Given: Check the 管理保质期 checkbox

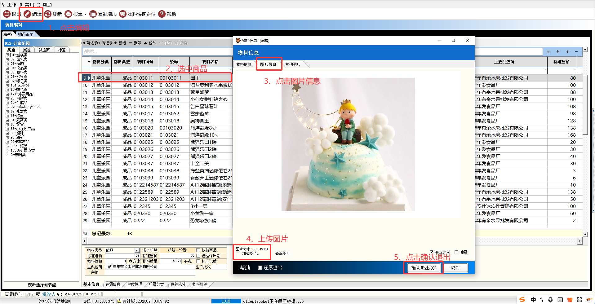Looking at the screenshot, I should [198, 256].
